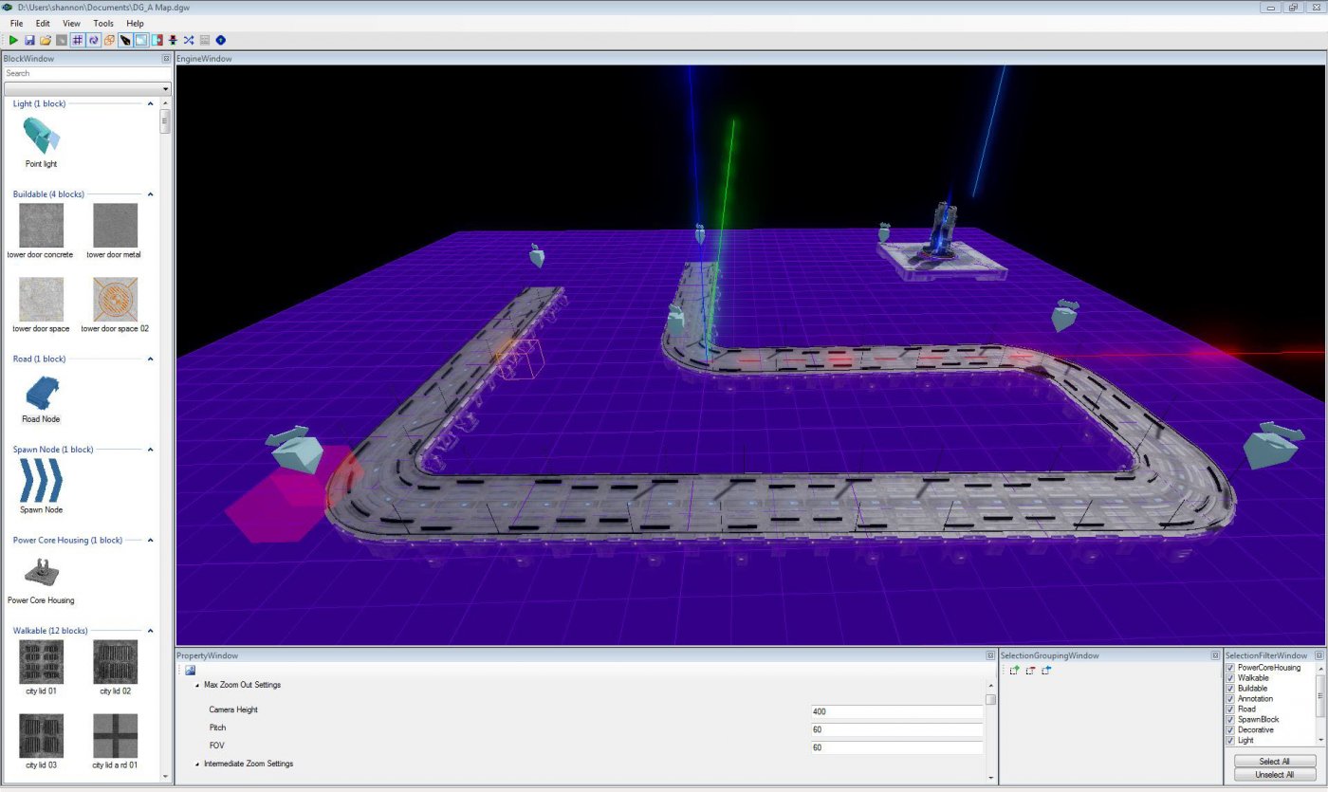Toggle the Annotation filter checkbox
This screenshot has width=1328, height=792.
pyautogui.click(x=1230, y=699)
